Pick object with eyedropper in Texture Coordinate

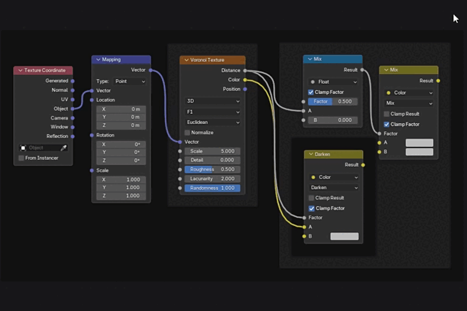click(63, 148)
